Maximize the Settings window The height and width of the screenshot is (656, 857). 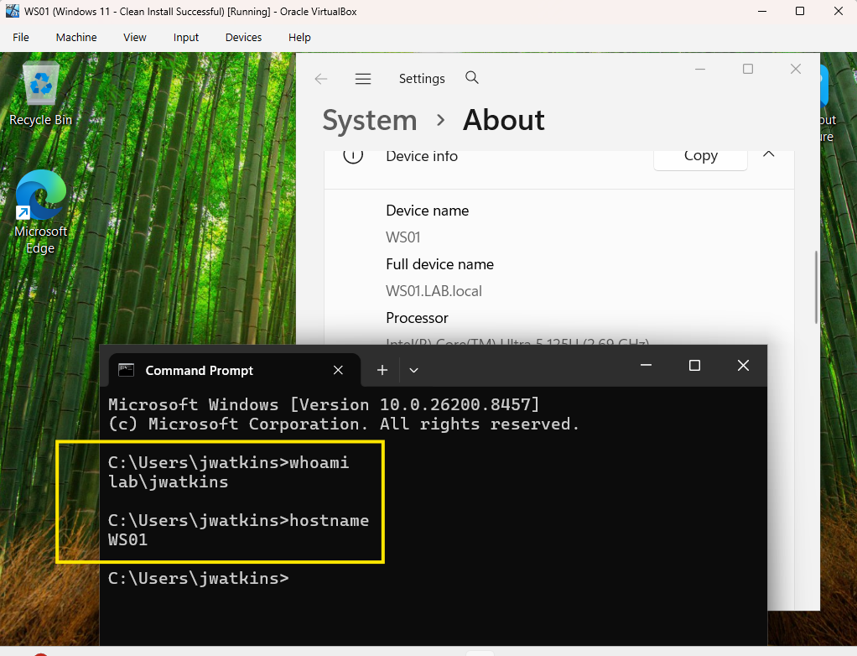tap(748, 69)
